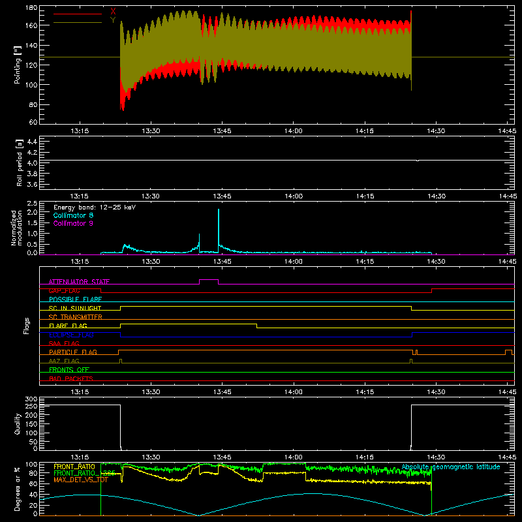Click 'Absolute geomagnetic latitude' label

(451, 467)
